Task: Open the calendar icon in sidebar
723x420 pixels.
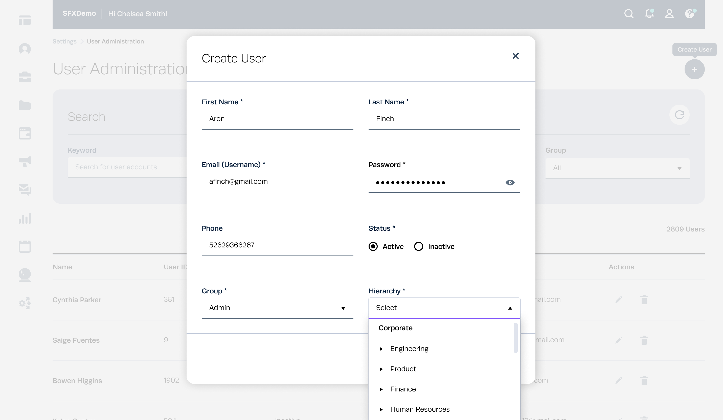Action: pyautogui.click(x=25, y=246)
